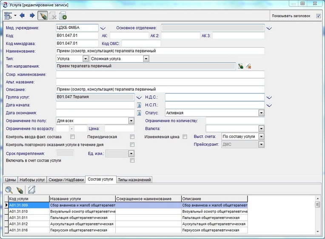Open lookup arrow next to Группа услуг
Image resolution: width=325 pixels, height=239 pixels.
pyautogui.click(x=139, y=97)
